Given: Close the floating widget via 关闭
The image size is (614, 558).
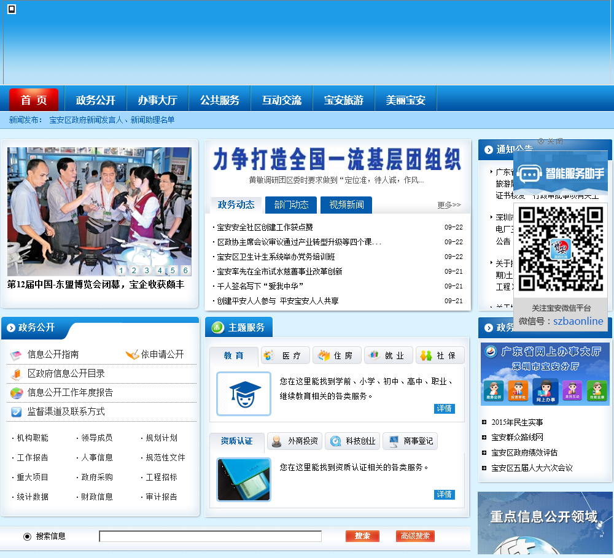Looking at the screenshot, I should point(551,141).
